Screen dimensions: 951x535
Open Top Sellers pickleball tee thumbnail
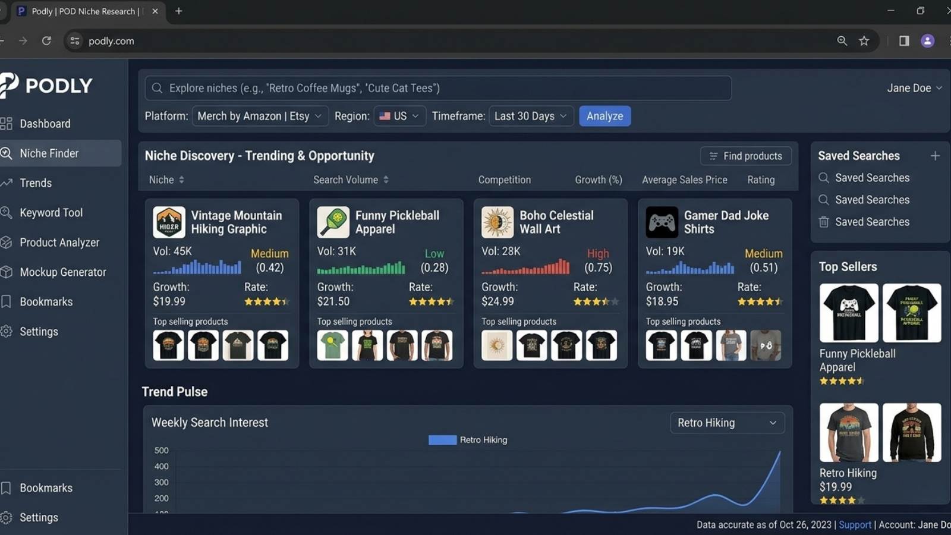point(912,313)
